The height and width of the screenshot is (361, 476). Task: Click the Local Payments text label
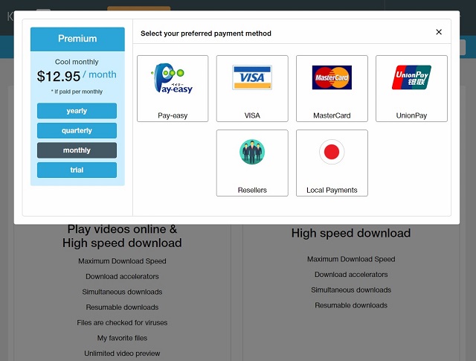pyautogui.click(x=332, y=191)
